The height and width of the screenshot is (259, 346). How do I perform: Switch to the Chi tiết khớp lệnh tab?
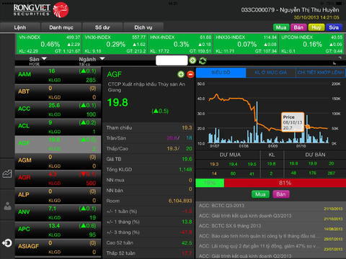pos(321,73)
